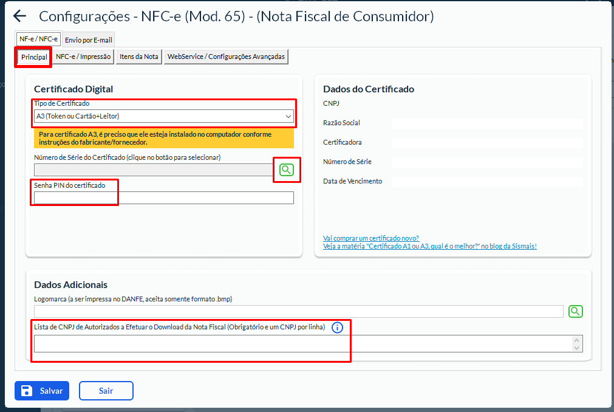
Task: Select the Principal tab
Action: point(34,57)
